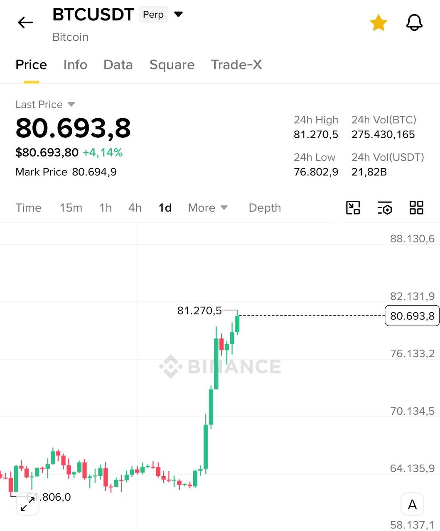Go back using the left arrow
This screenshot has width=440, height=531.
pyautogui.click(x=25, y=22)
